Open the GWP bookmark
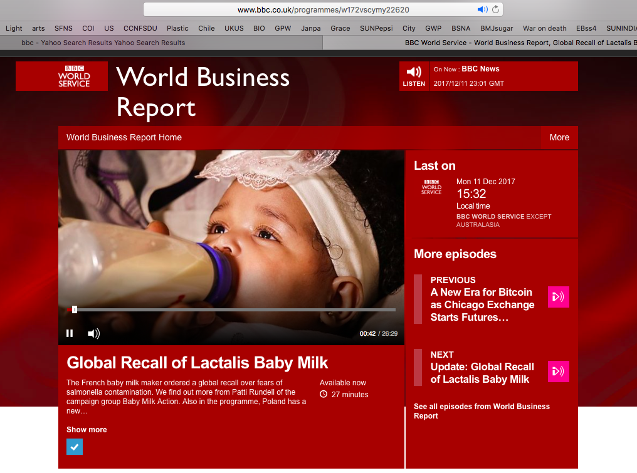This screenshot has width=637, height=473. coord(433,28)
